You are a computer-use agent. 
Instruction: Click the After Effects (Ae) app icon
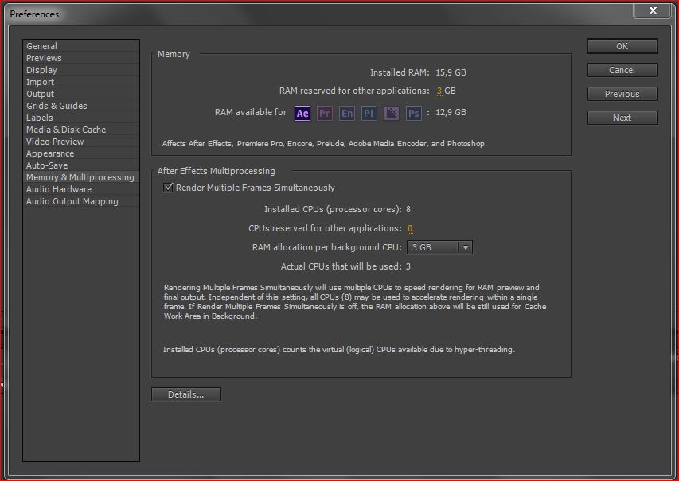click(302, 114)
